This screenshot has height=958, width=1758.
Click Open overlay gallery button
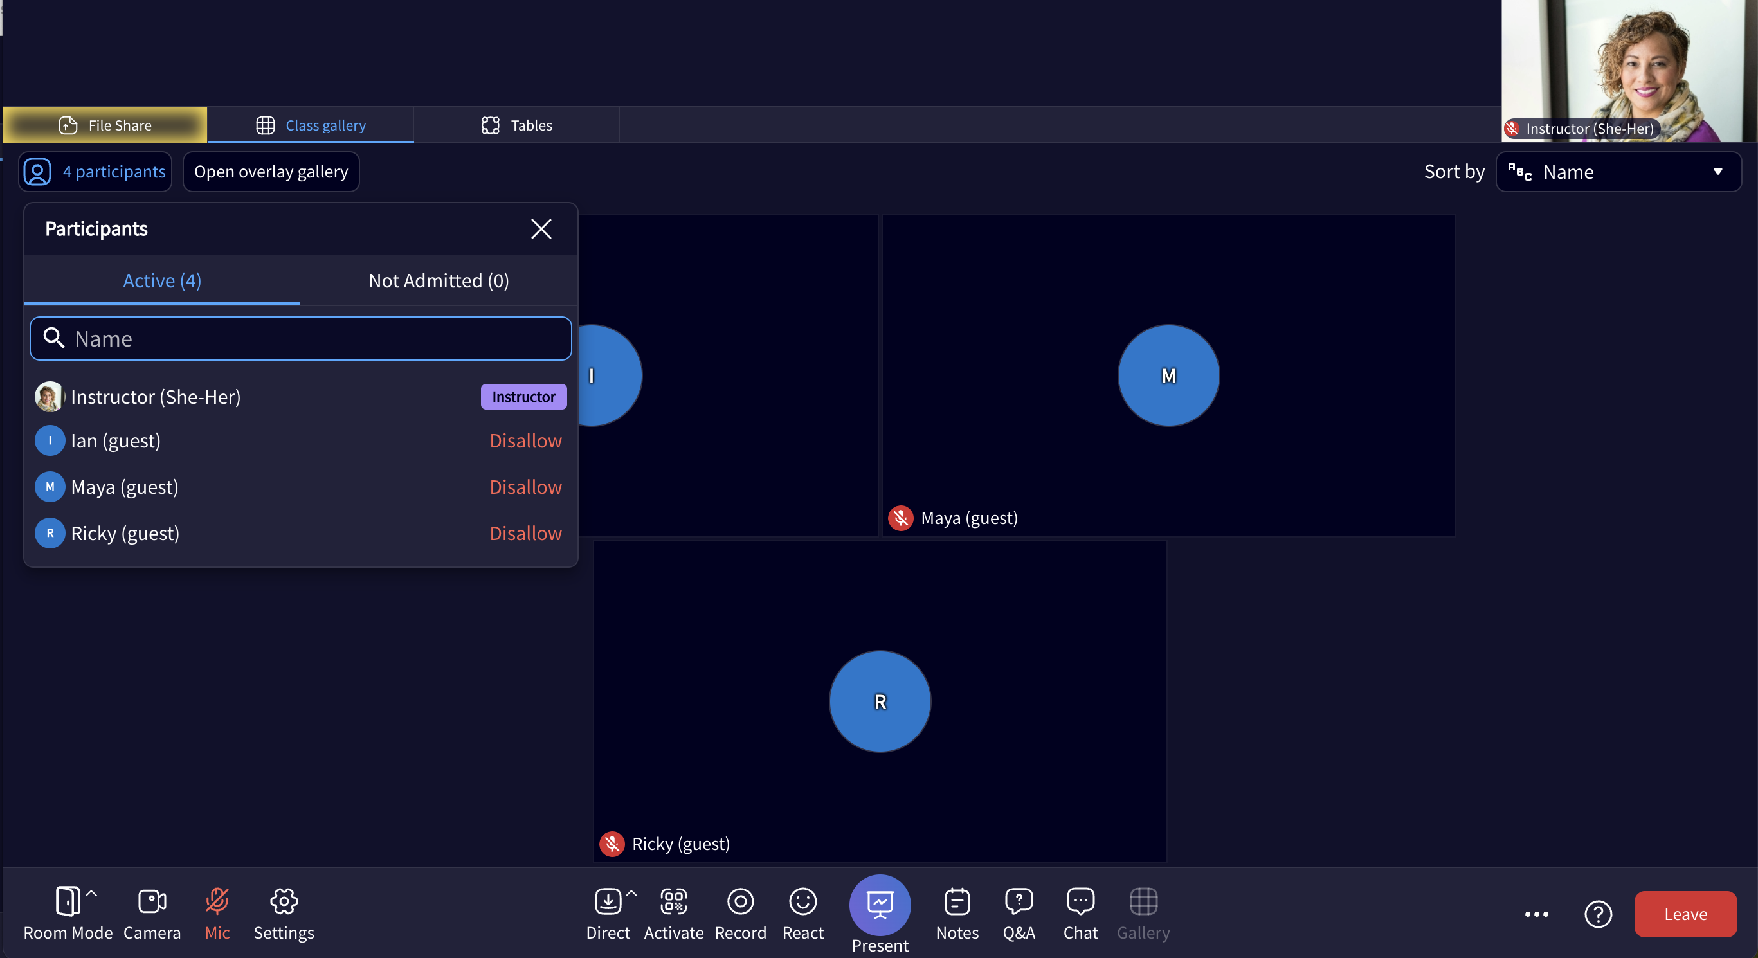pos(271,172)
